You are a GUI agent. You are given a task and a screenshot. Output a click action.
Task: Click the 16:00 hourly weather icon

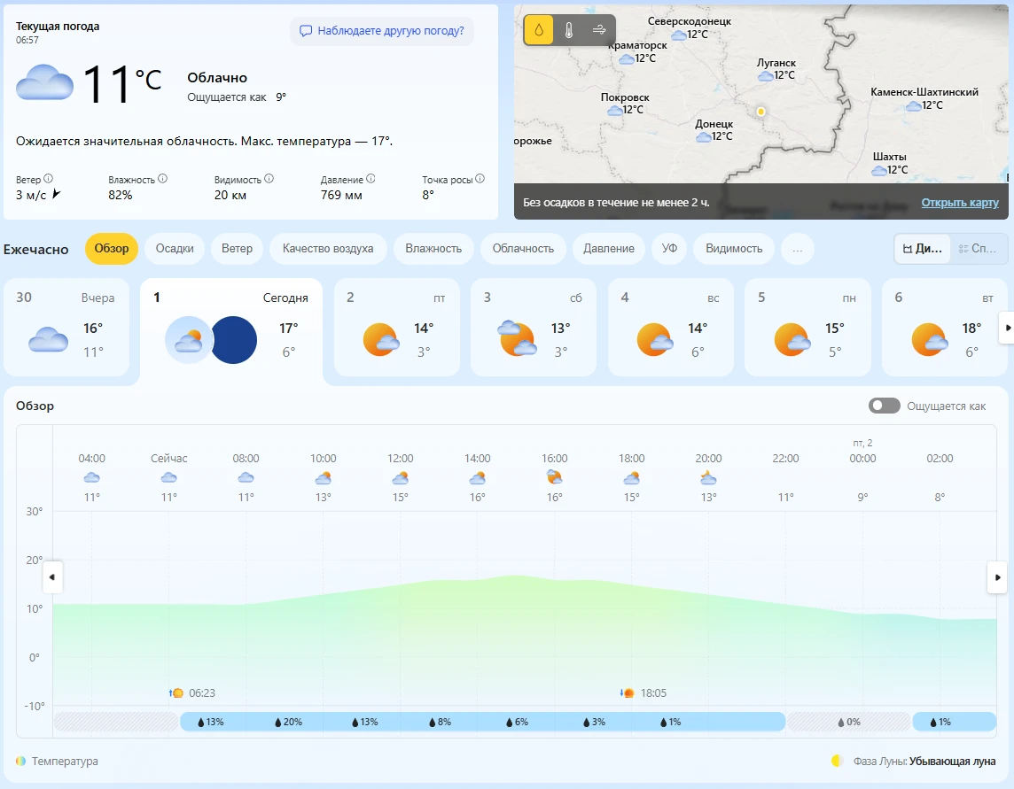click(x=554, y=477)
